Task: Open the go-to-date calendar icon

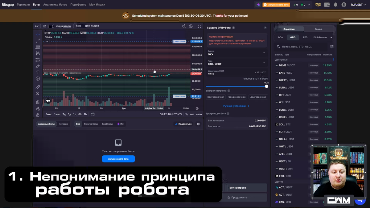Action: [92, 114]
